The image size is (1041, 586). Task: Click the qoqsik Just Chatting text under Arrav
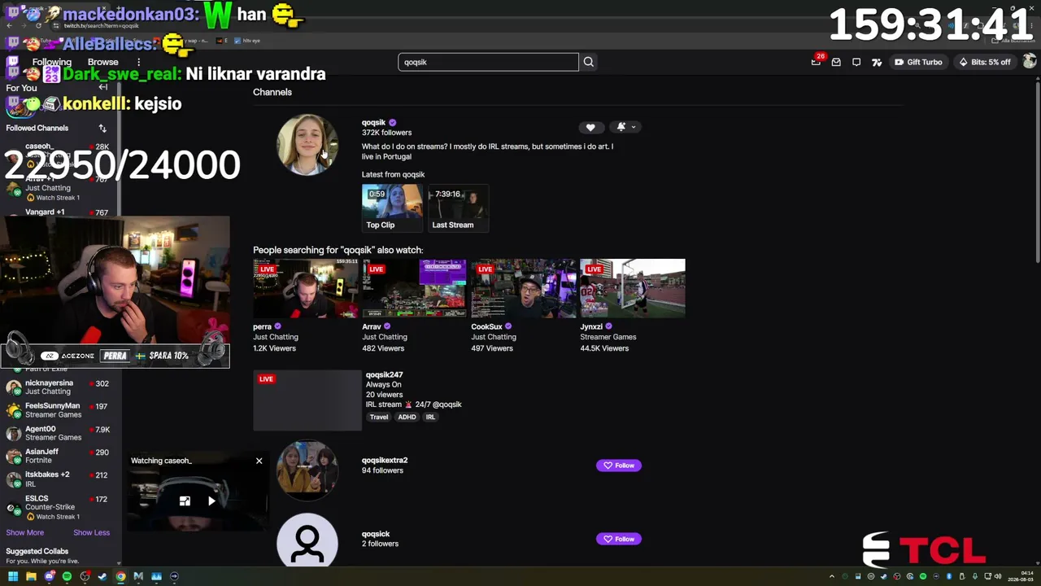(385, 337)
